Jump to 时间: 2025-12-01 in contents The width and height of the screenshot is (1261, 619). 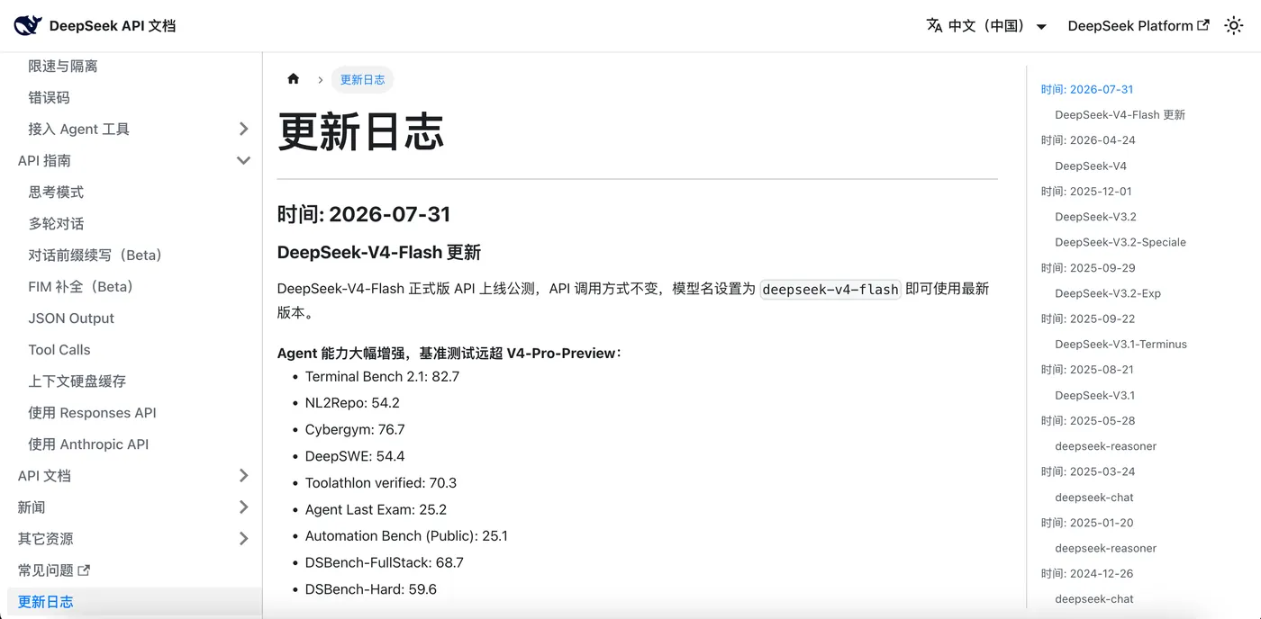[1086, 191]
